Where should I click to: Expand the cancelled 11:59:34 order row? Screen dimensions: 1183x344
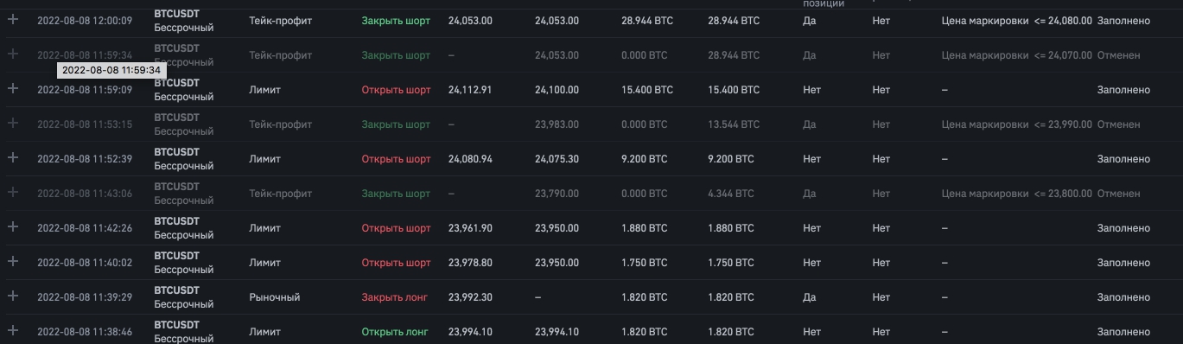tap(13, 54)
